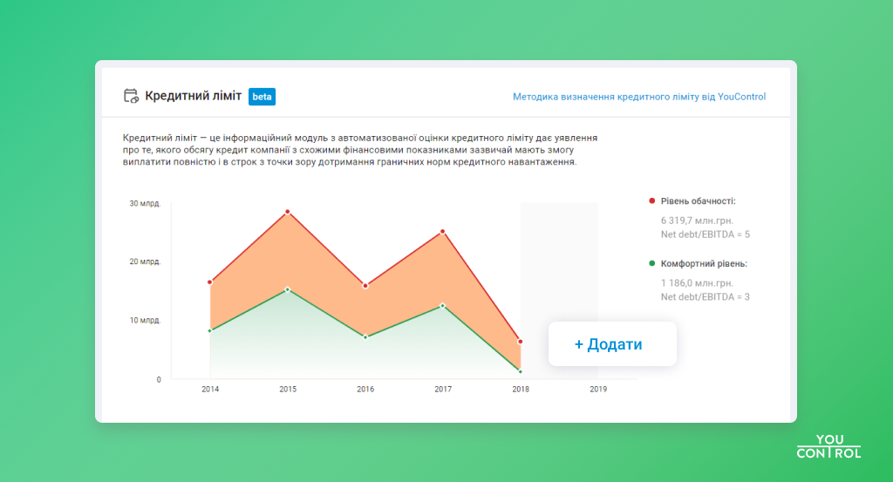Select the red data point for 2018
893x482 pixels.
[521, 342]
